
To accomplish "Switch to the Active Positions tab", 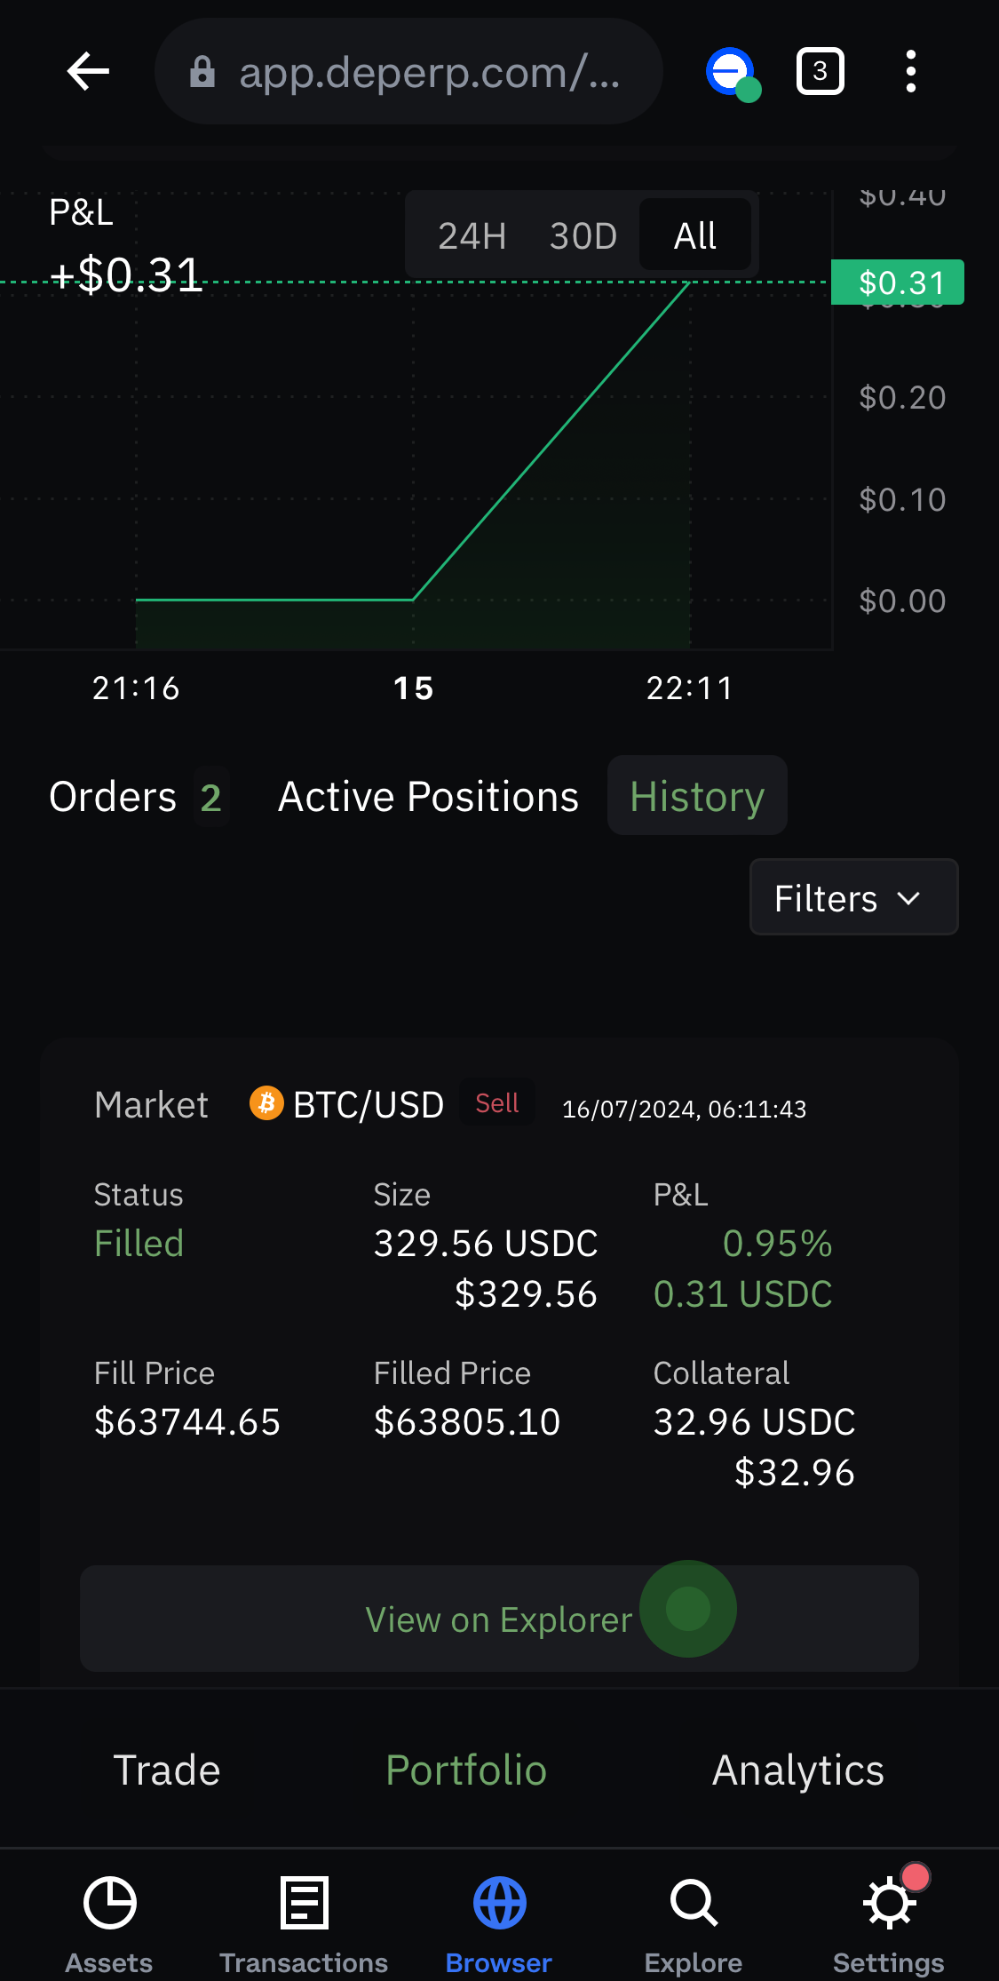I will pyautogui.click(x=428, y=797).
